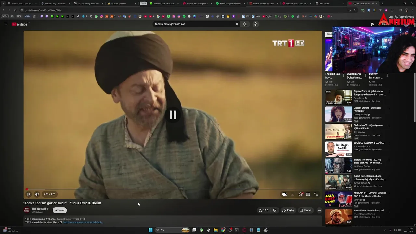Enter fullscreen mode for the video
The height and width of the screenshot is (234, 416).
tap(316, 194)
